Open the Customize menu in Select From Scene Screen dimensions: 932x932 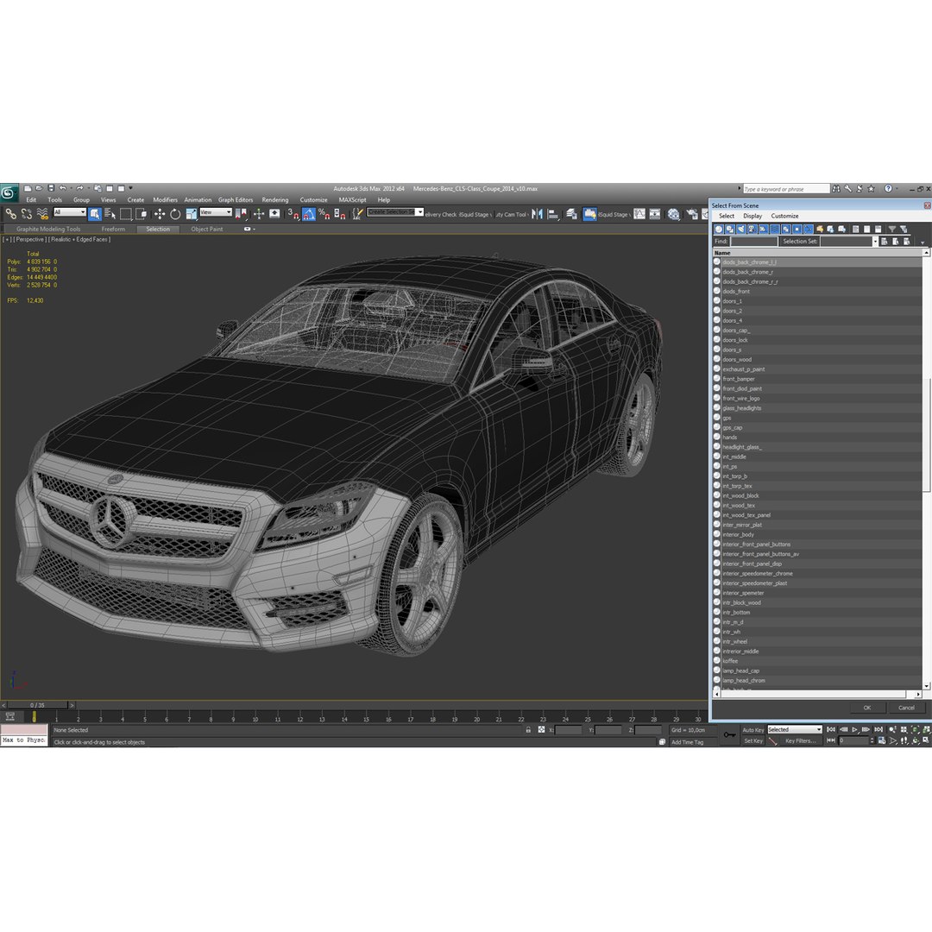784,216
